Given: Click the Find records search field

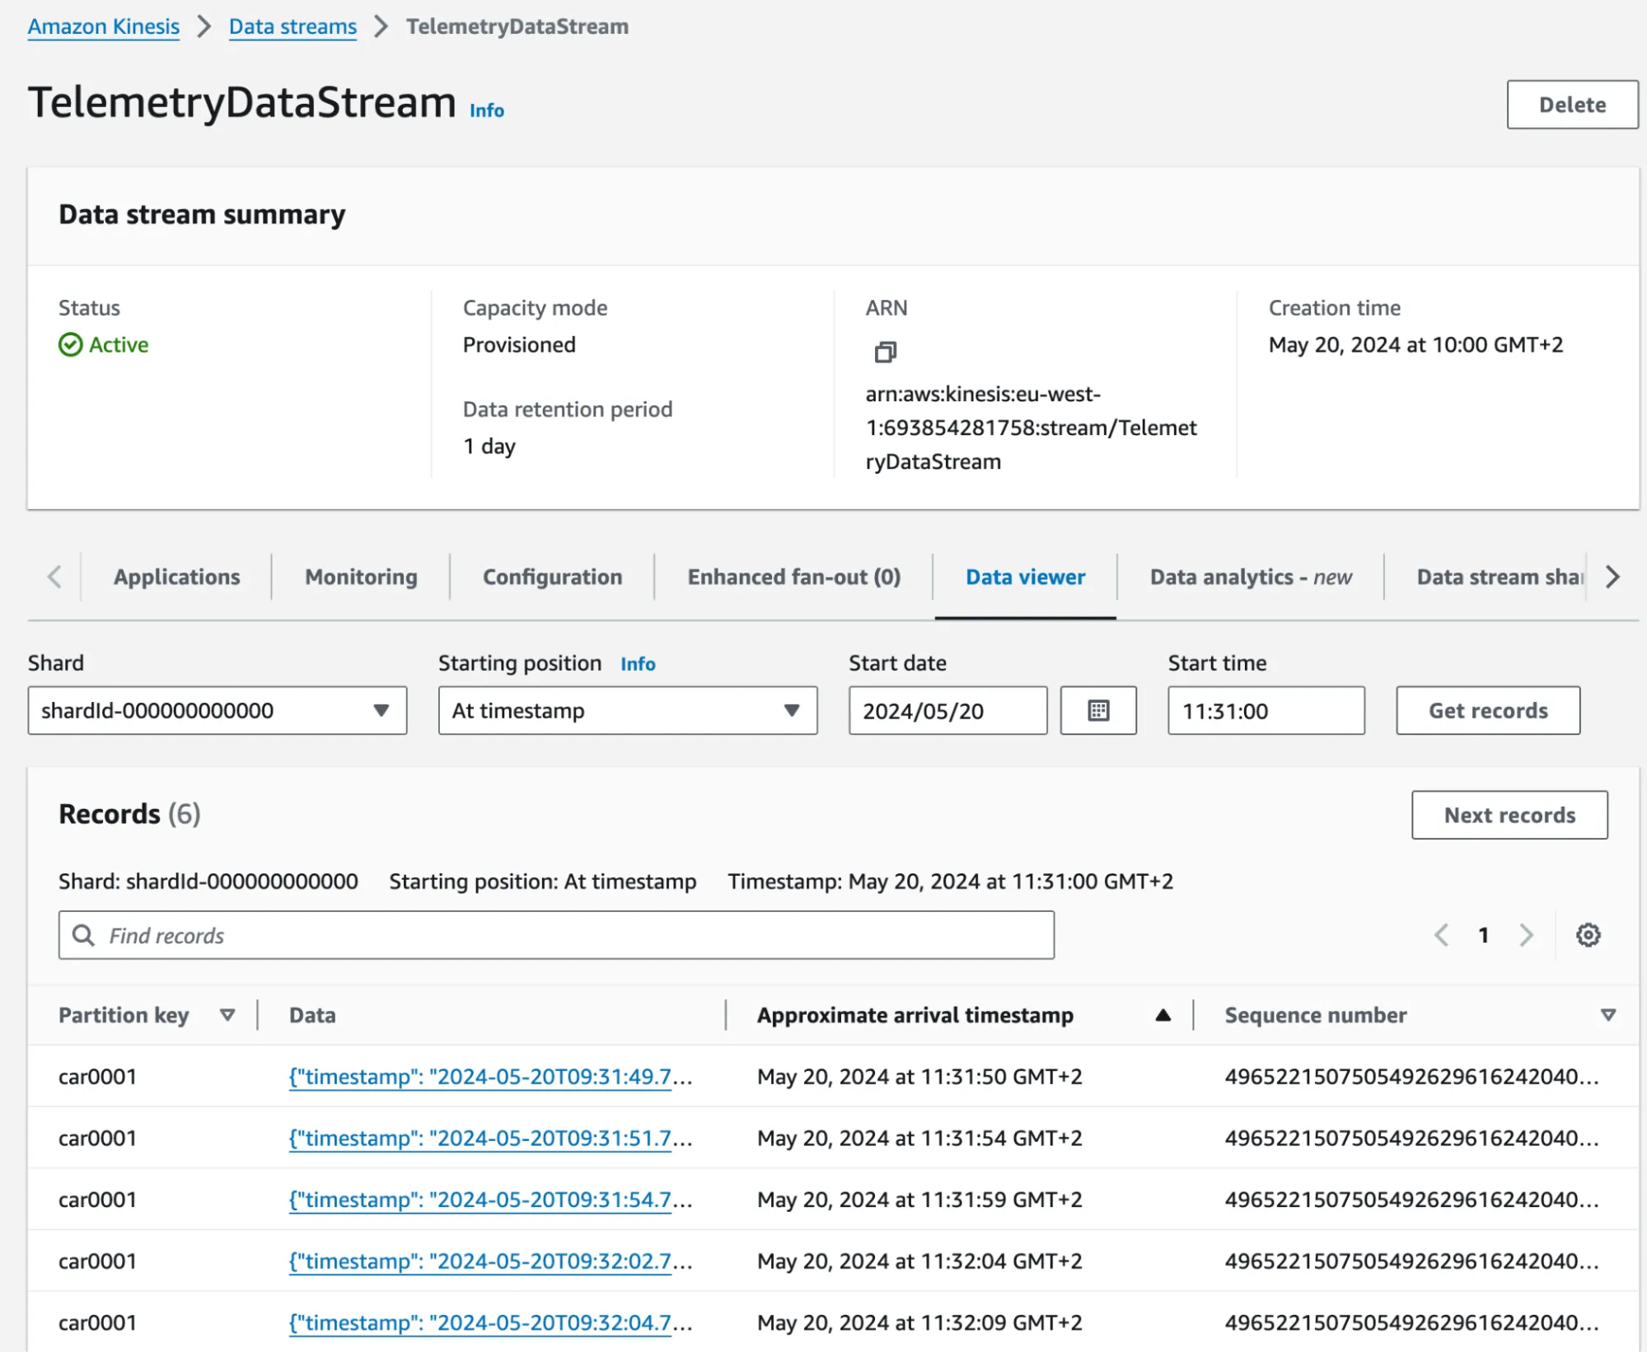Looking at the screenshot, I should (x=556, y=935).
